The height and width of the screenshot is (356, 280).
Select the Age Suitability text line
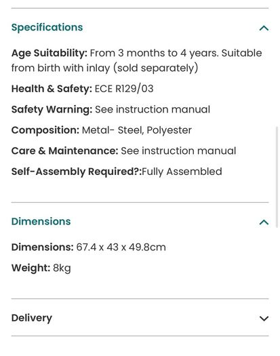(137, 60)
